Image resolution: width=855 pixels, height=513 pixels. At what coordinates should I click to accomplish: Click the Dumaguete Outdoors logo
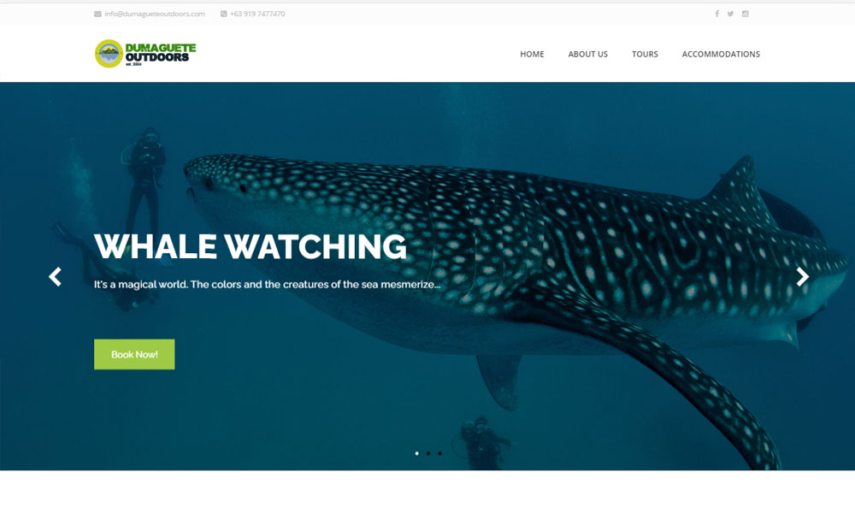pos(145,53)
